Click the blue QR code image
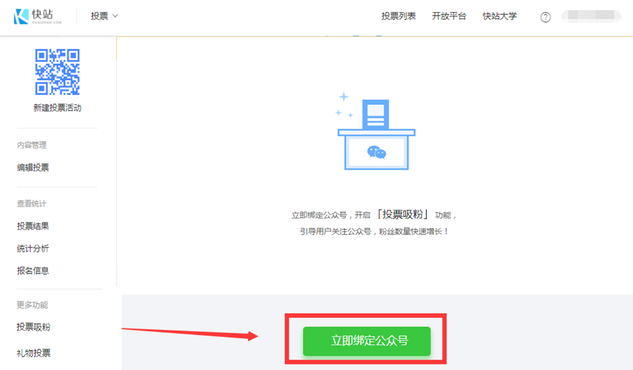 (x=57, y=72)
